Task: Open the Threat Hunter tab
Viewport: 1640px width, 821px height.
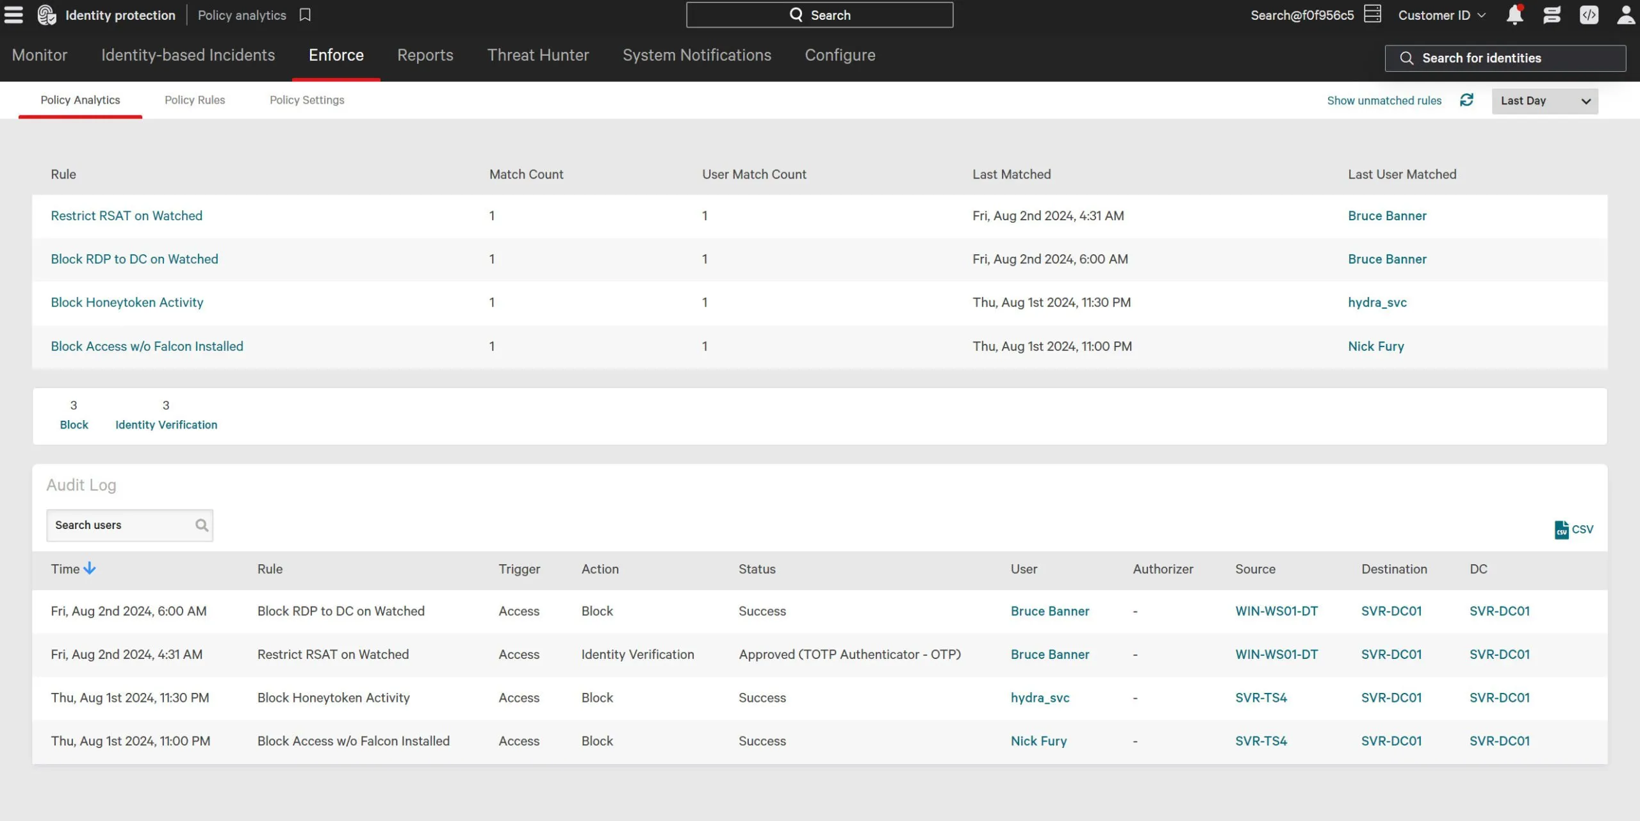Action: coord(537,55)
